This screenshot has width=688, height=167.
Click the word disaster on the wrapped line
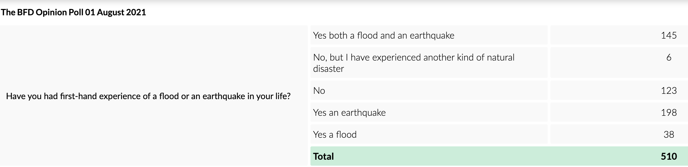[328, 69]
